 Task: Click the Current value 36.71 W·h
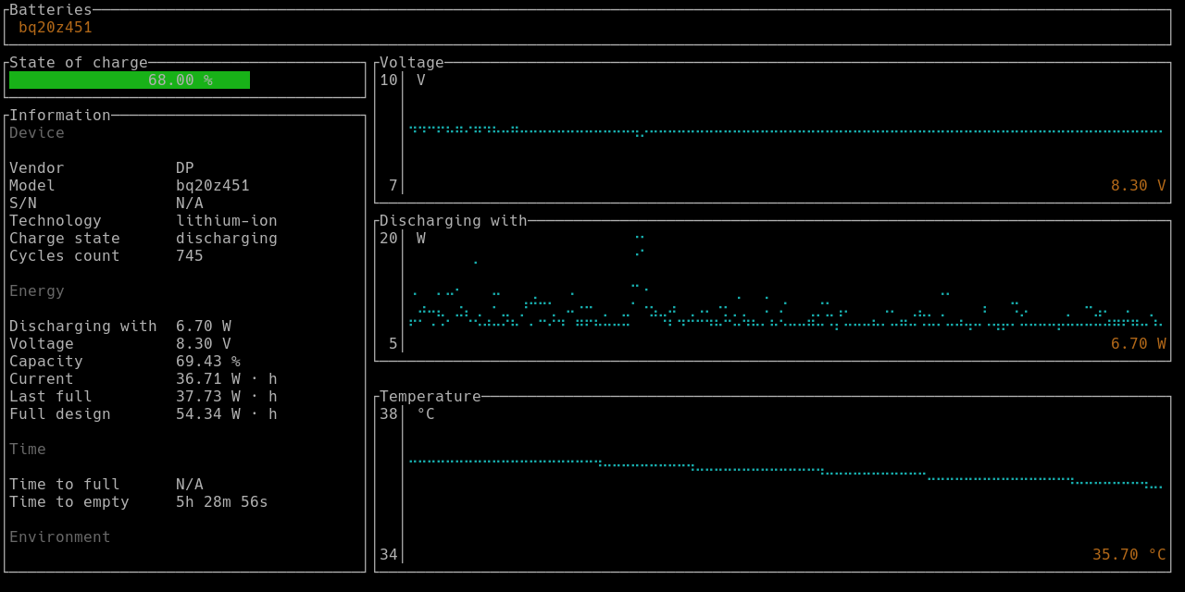pyautogui.click(x=227, y=379)
